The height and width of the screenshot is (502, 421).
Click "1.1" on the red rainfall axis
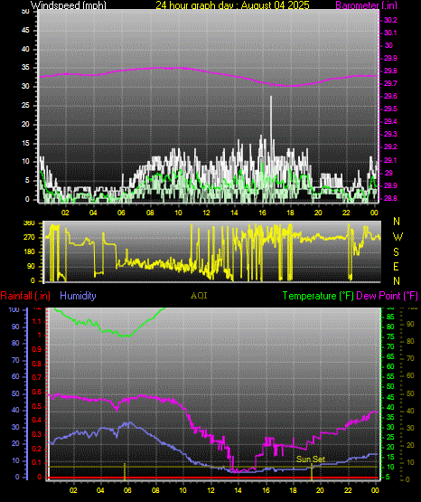pyautogui.click(x=37, y=321)
